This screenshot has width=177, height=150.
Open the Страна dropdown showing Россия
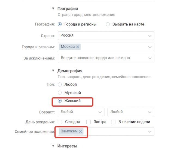(106, 36)
